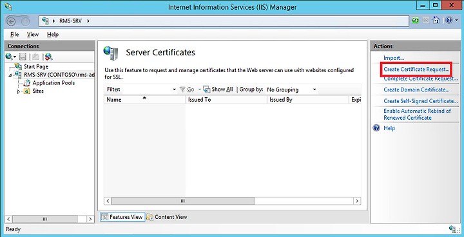This screenshot has width=464, height=237.
Task: Expand the Sites tree node
Action: click(19, 91)
